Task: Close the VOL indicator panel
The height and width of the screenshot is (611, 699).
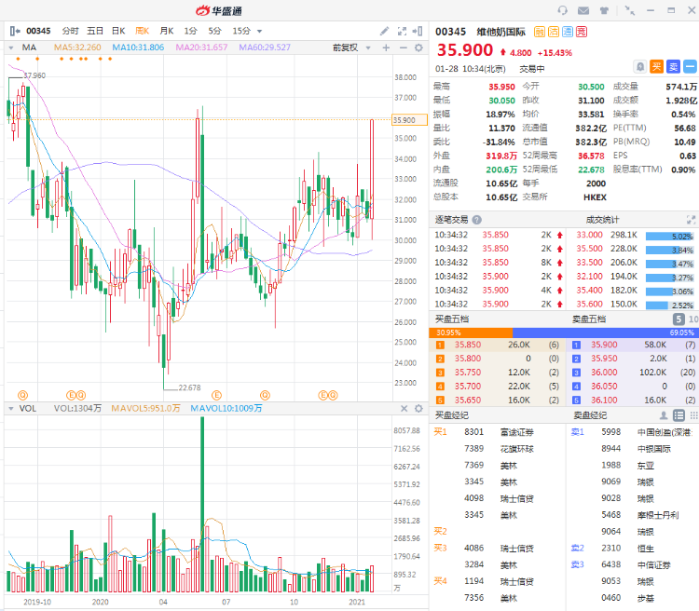Action: click(404, 408)
